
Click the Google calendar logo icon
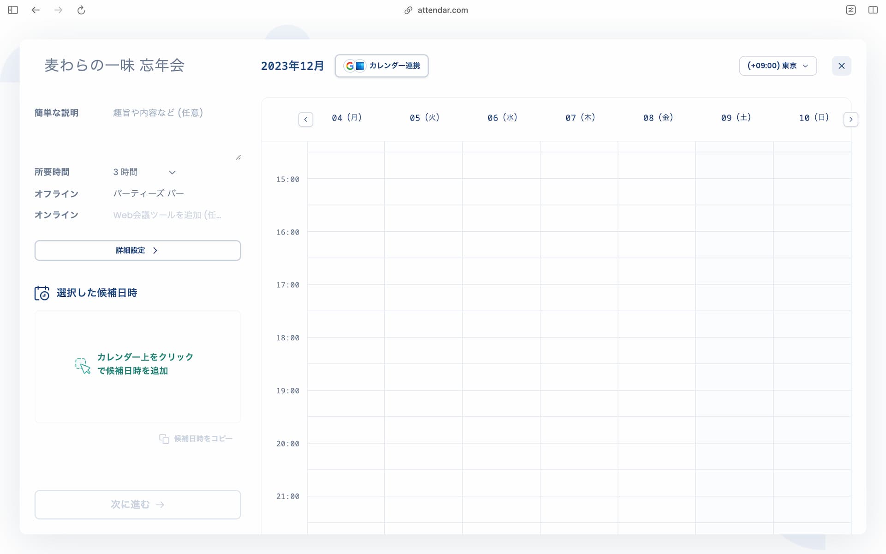pyautogui.click(x=350, y=66)
